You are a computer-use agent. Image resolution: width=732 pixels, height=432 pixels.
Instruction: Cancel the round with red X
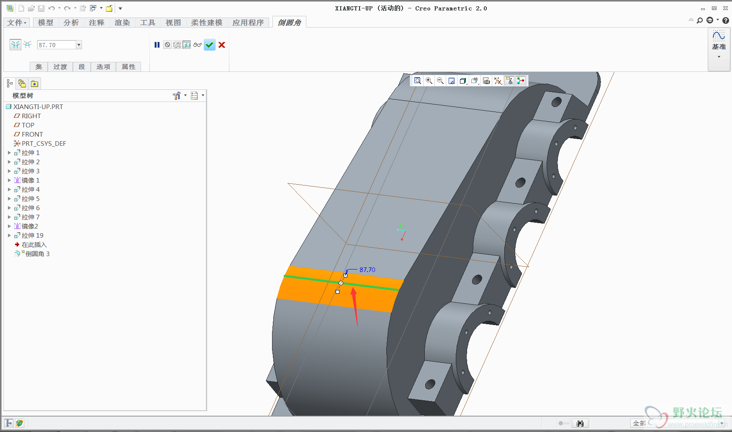(x=222, y=45)
